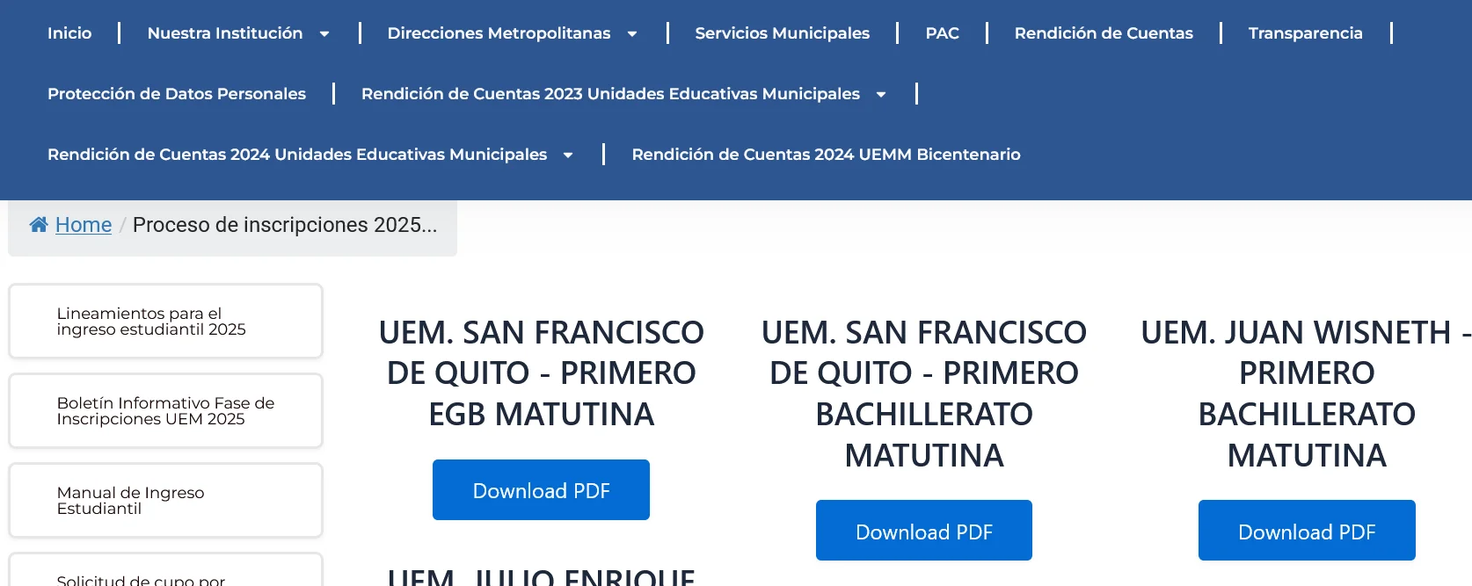Open the Rendición de Cuentas menu item
Screen dimensions: 1472x586
pos(1104,33)
